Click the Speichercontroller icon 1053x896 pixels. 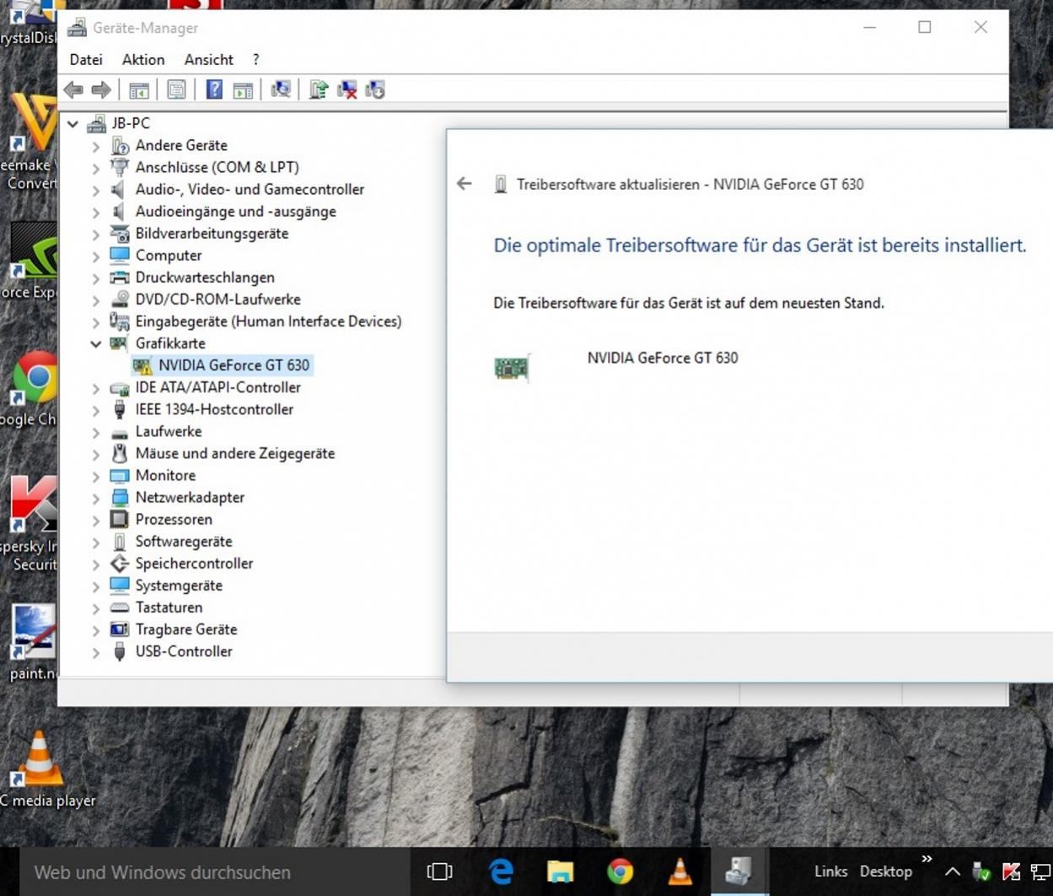click(120, 564)
